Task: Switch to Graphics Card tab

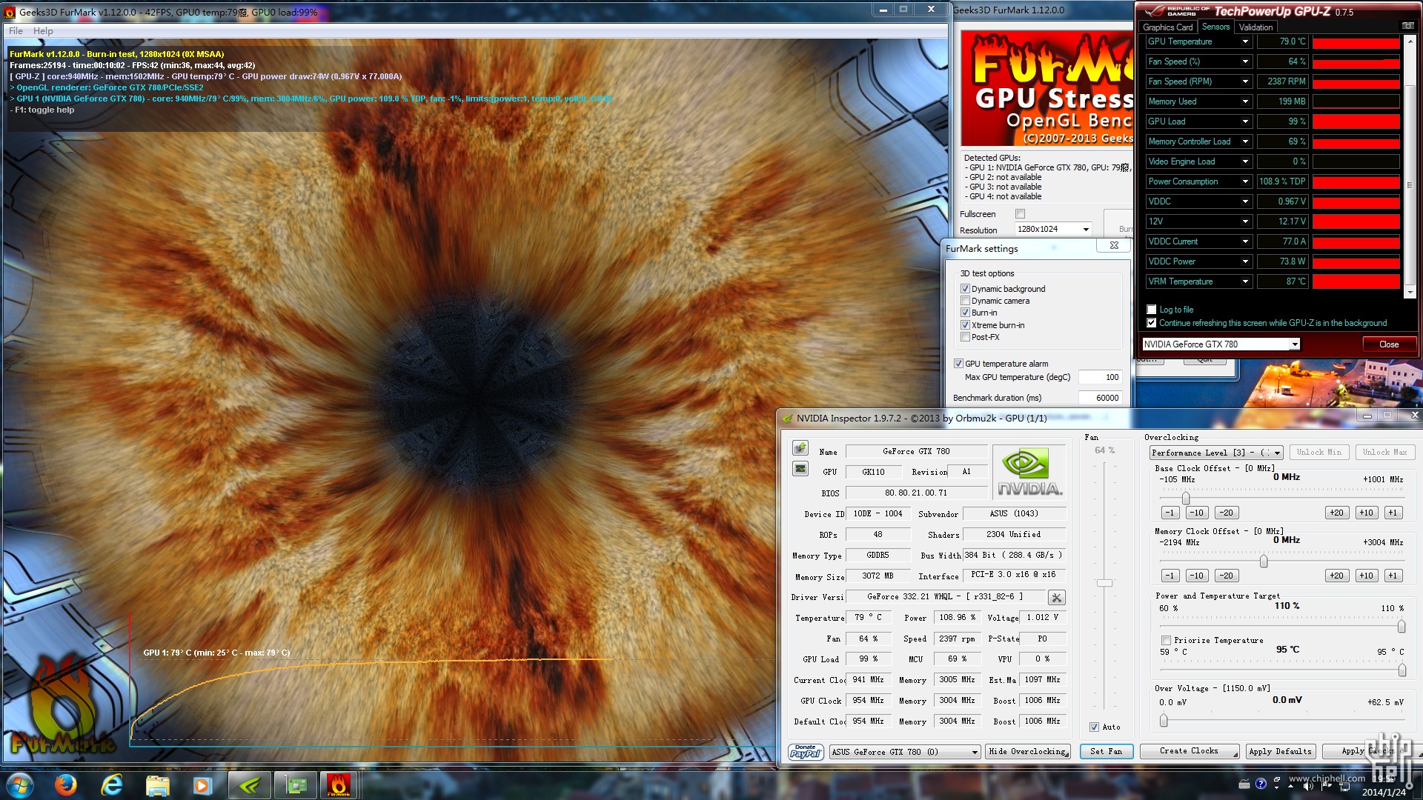Action: coord(1167,27)
